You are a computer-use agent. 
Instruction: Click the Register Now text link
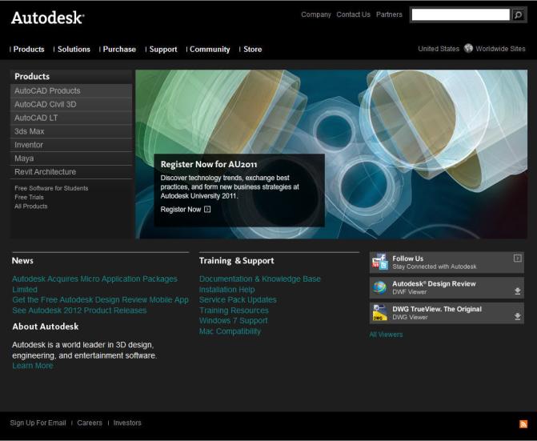point(181,209)
